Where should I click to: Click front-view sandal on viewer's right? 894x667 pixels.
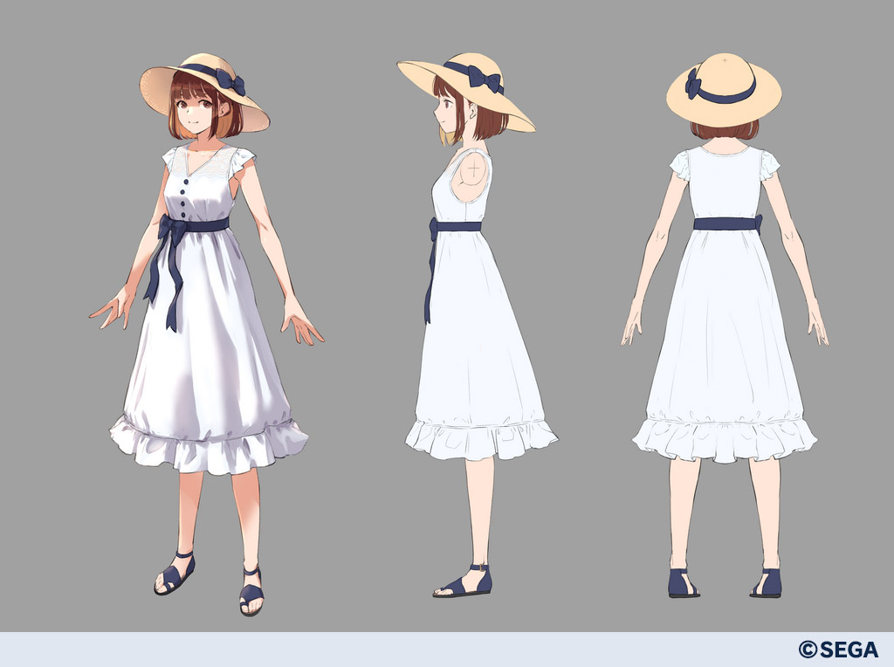[x=251, y=591]
